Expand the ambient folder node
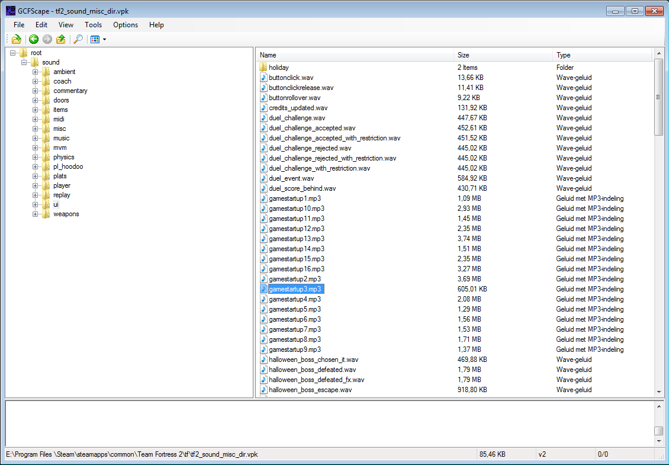This screenshot has width=669, height=465. (36, 72)
